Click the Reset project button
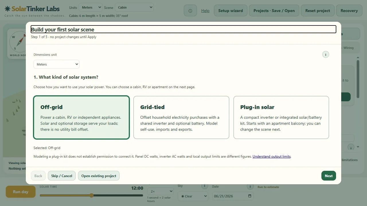Viewport: 367px width, 206px height. [318, 11]
